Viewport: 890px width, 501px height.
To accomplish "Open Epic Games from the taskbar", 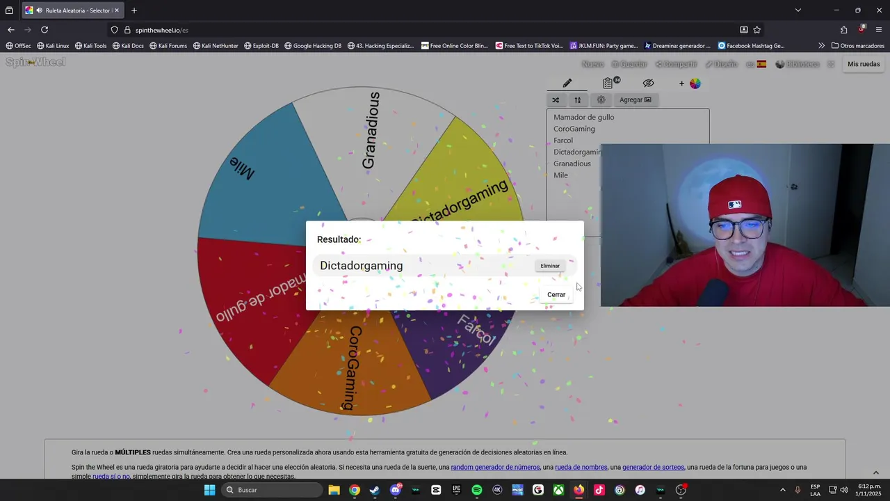I will 457,490.
